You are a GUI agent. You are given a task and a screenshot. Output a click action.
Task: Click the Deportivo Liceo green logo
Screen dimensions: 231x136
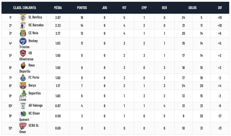pos(23,94)
